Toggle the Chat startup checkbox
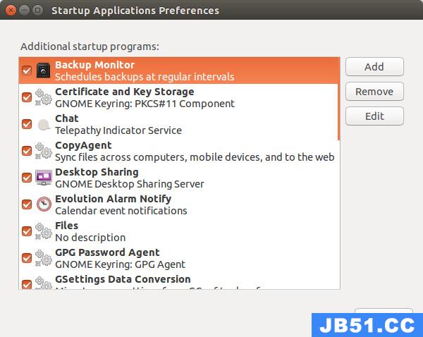The width and height of the screenshot is (423, 337). coord(27,124)
